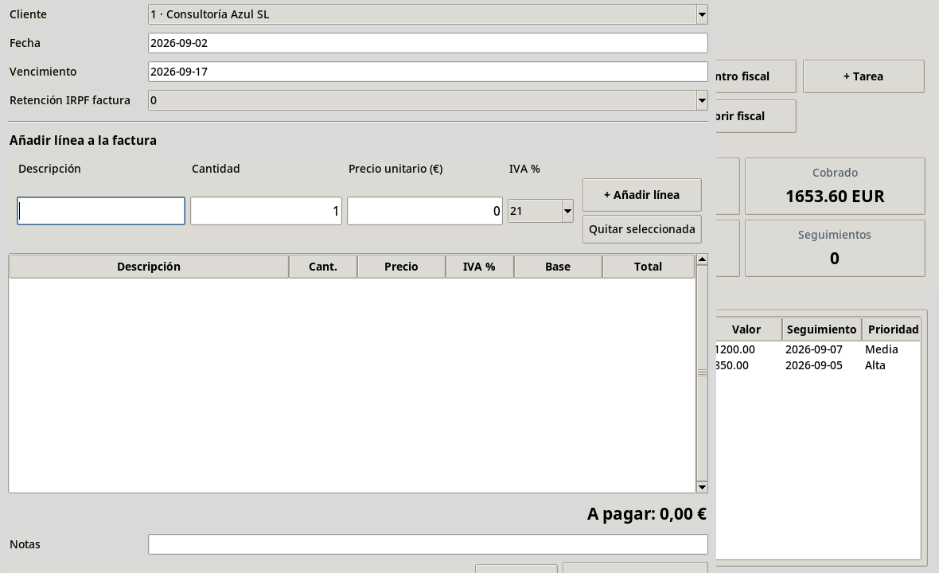Click the Cantidad input field
This screenshot has height=573, width=939.
tap(266, 211)
